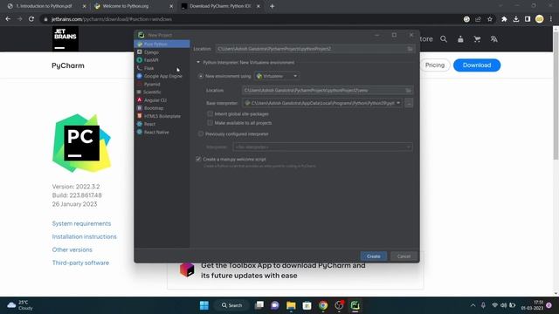
Task: Open Google Chrome from taskbar
Action: click(323, 305)
